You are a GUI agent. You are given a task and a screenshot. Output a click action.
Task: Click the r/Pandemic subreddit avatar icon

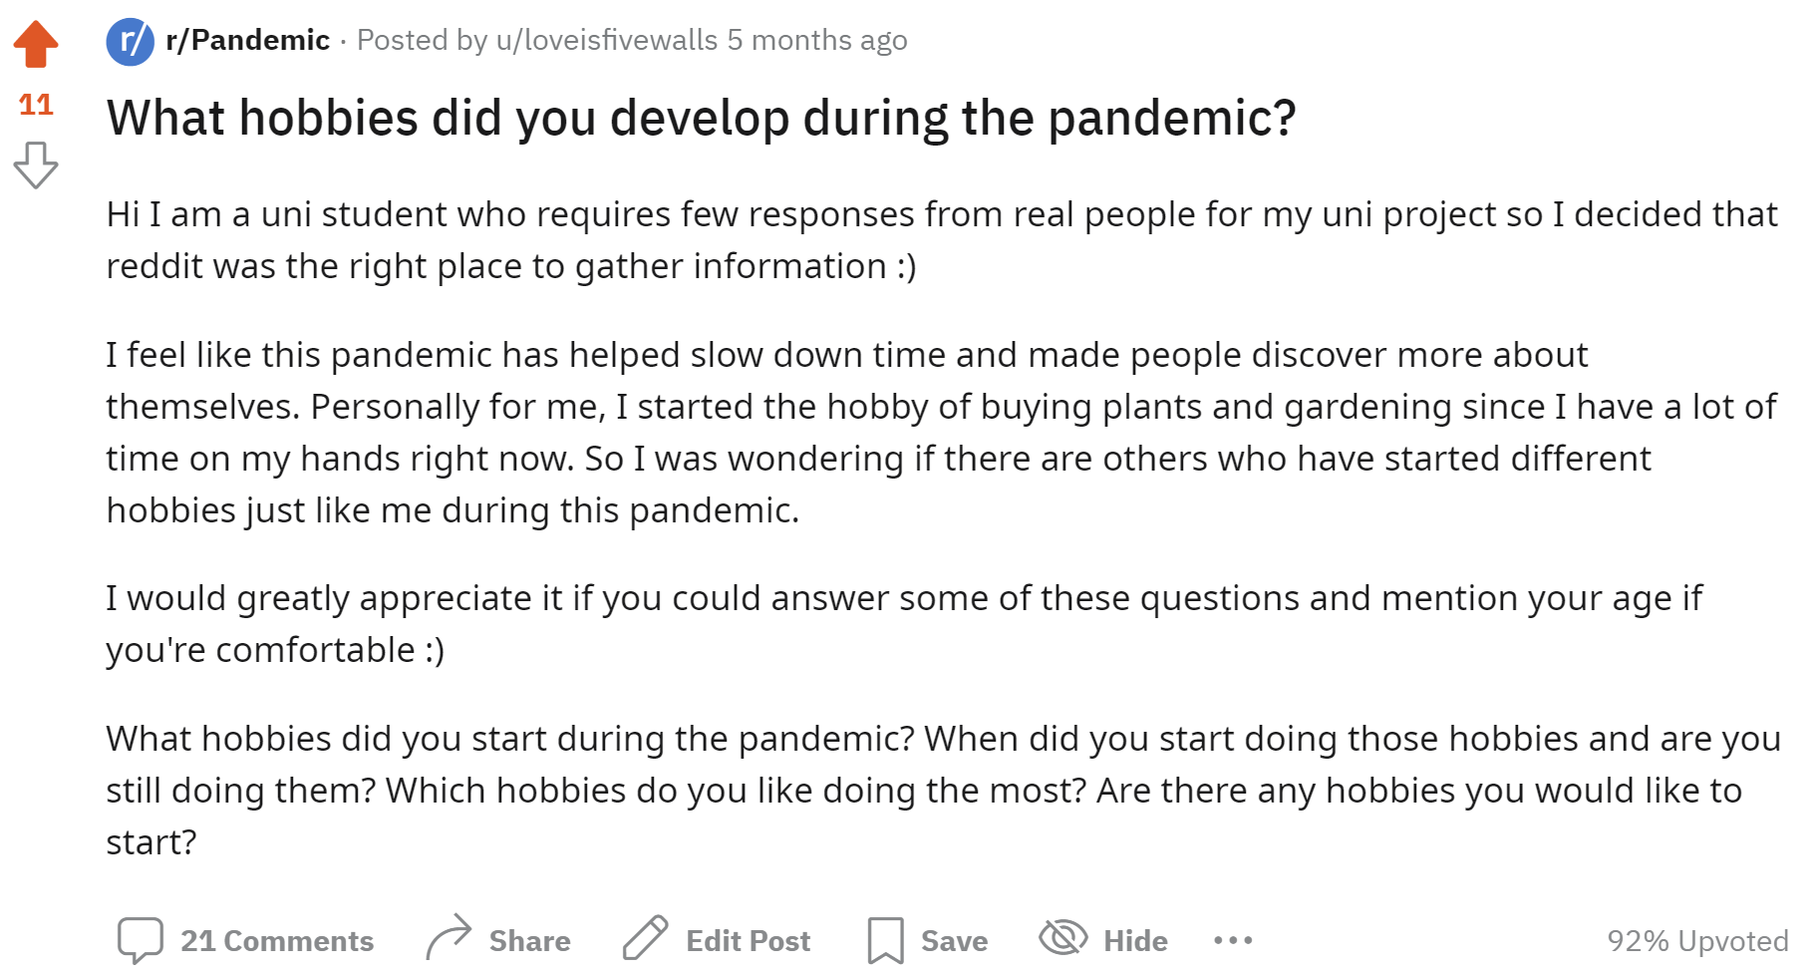point(130,41)
